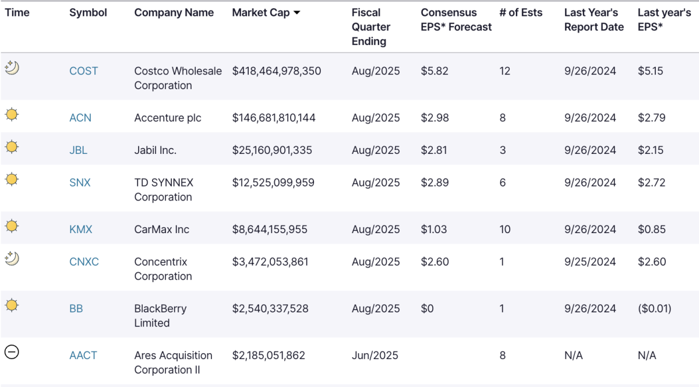This screenshot has width=699, height=387.
Task: Click the sun icon in Jabil row
Action: (x=12, y=147)
